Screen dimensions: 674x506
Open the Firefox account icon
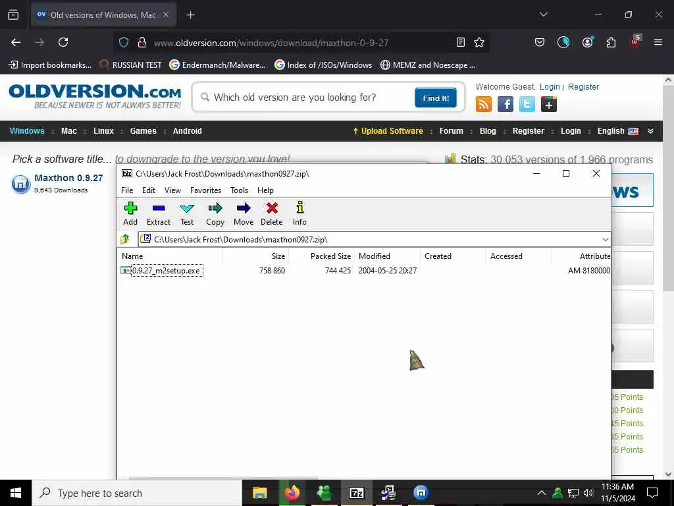[587, 42]
